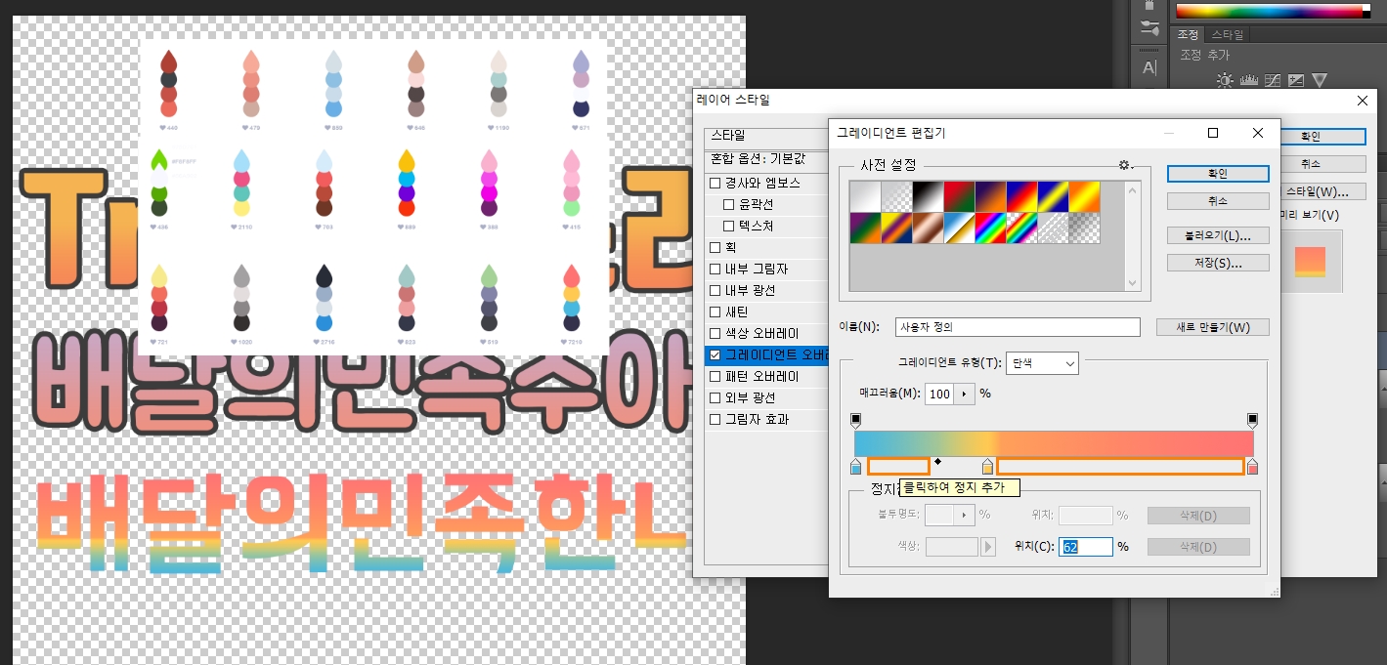Pick the foreground-to-transparent gradient preset
This screenshot has width=1387, height=665.
click(896, 197)
